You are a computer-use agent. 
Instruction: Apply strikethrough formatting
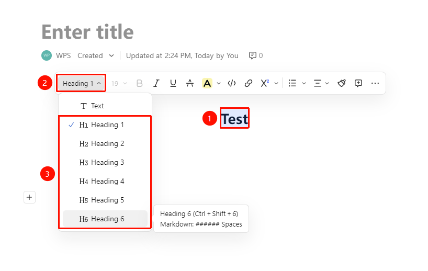coord(190,83)
